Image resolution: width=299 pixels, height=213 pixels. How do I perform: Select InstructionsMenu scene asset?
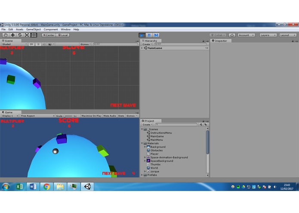159,133
